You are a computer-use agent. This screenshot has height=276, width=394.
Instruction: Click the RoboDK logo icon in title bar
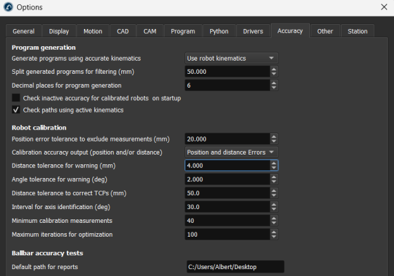click(8, 7)
